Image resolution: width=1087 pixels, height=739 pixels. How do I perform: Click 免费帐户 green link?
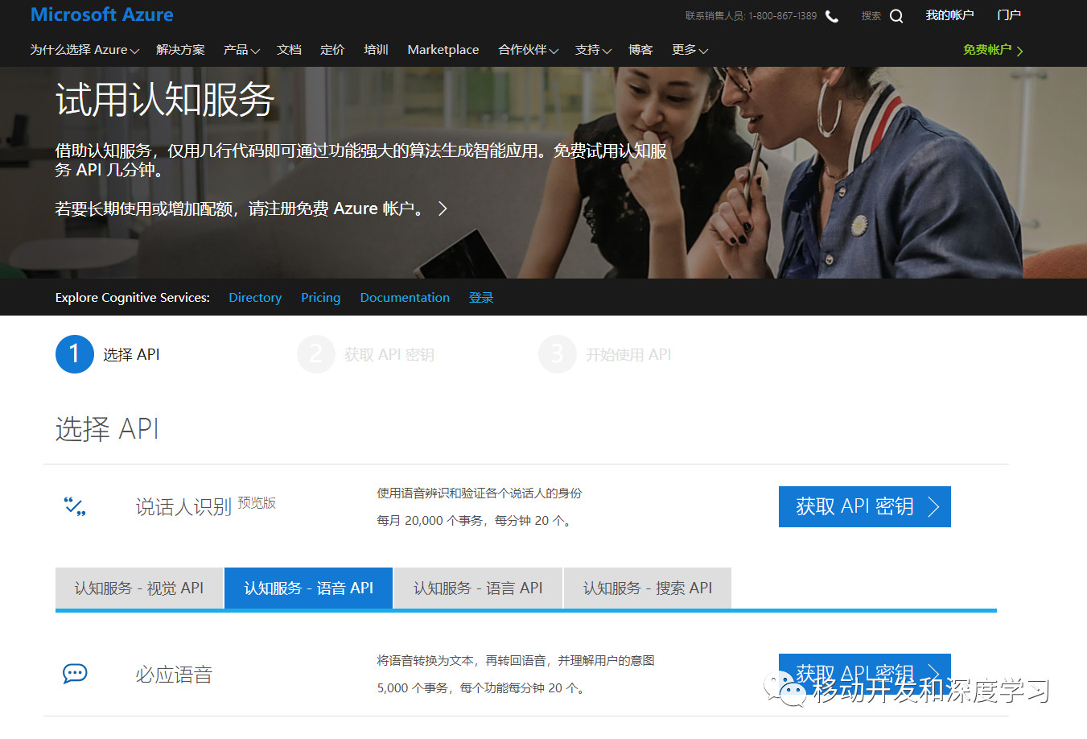(993, 50)
